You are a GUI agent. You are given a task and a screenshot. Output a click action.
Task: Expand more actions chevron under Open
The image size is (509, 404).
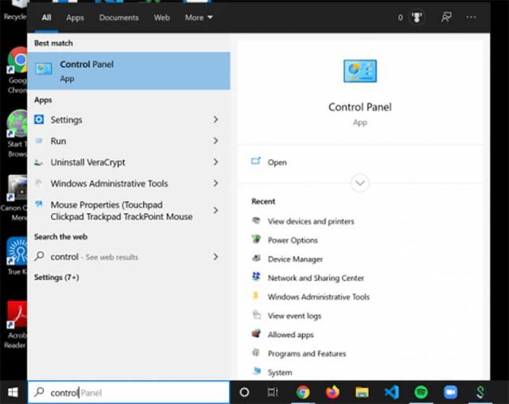pos(359,183)
